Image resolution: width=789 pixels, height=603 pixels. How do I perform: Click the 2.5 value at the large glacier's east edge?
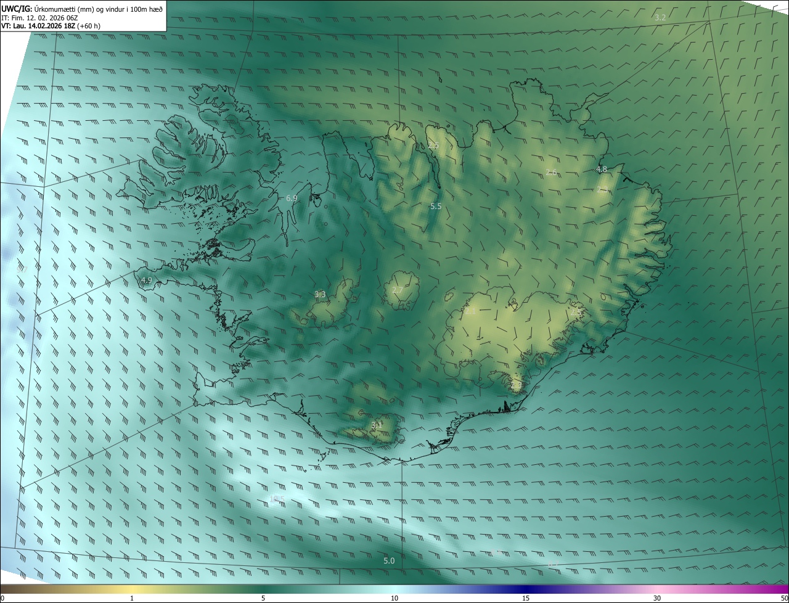[576, 313]
